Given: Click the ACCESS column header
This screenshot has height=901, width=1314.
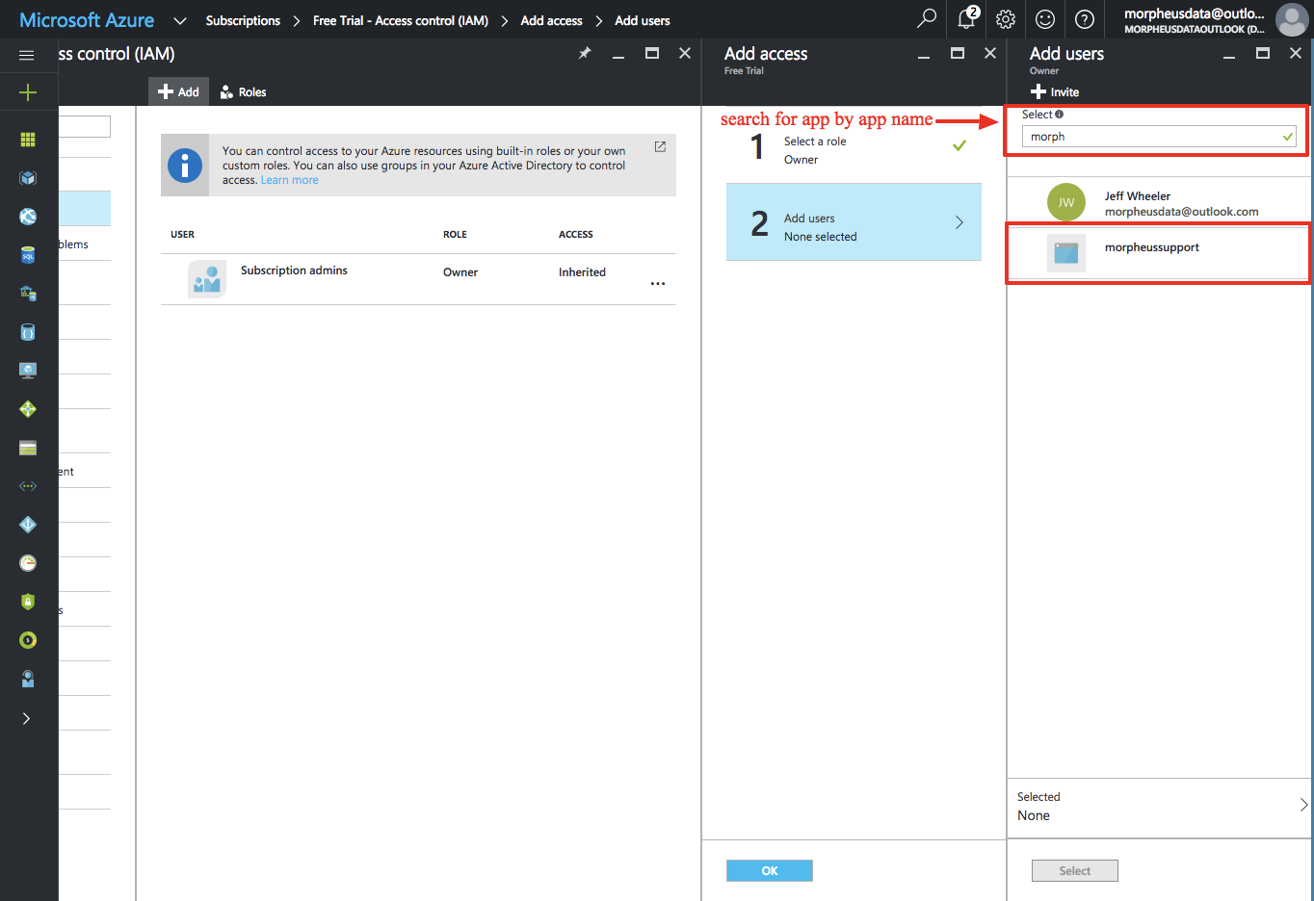Looking at the screenshot, I should coord(576,234).
